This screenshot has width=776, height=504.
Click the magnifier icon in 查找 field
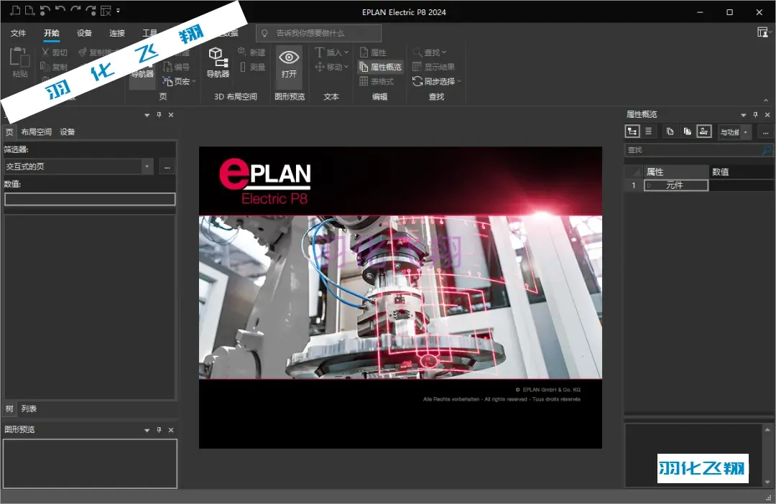[x=767, y=150]
